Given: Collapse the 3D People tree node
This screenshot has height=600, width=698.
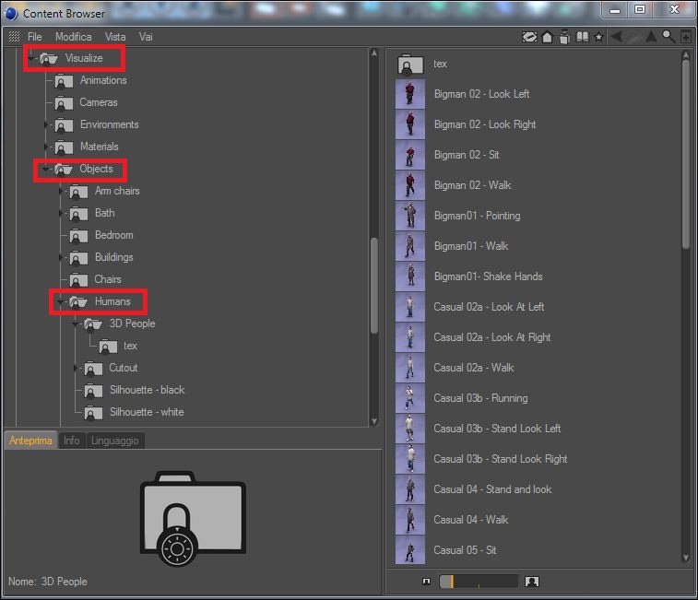Looking at the screenshot, I should (x=76, y=324).
